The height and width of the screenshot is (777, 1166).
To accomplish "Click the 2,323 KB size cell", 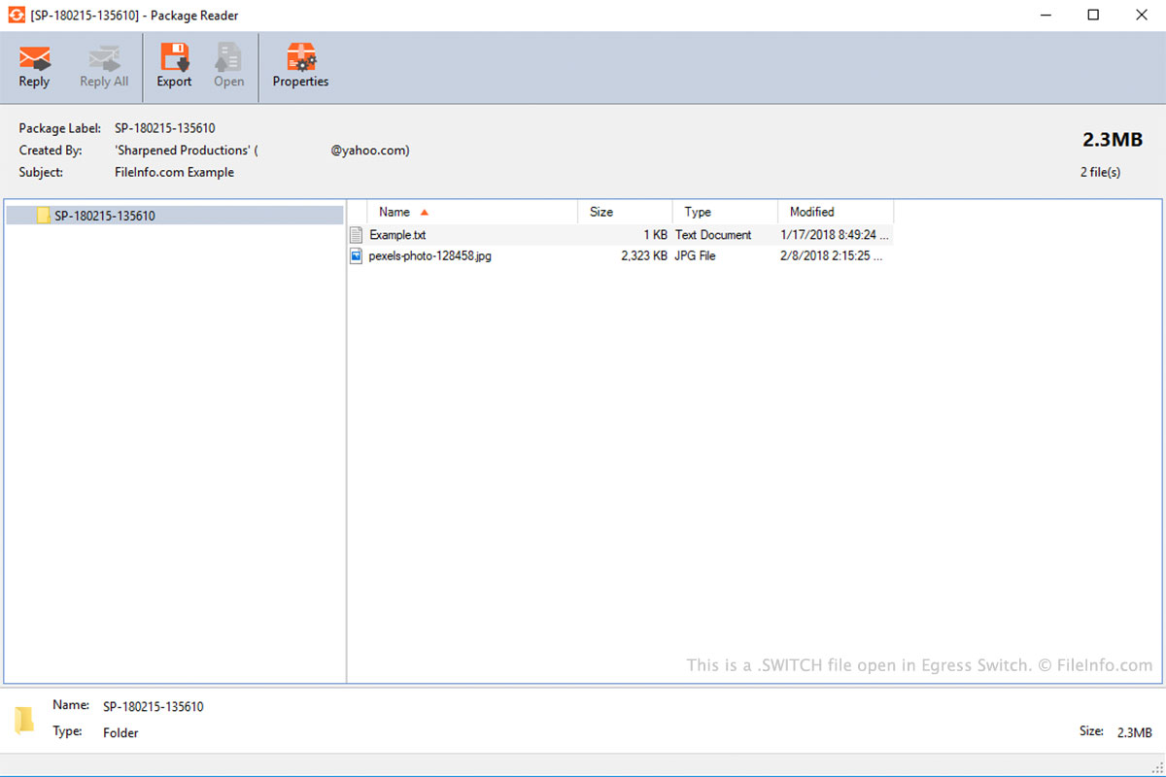I will (x=644, y=256).
